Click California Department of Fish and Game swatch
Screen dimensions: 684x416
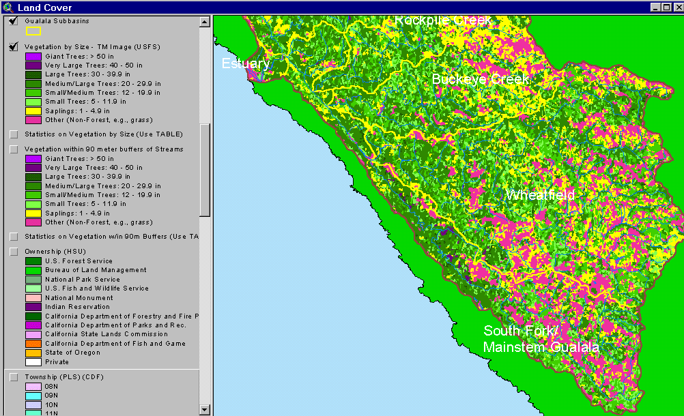(x=33, y=344)
